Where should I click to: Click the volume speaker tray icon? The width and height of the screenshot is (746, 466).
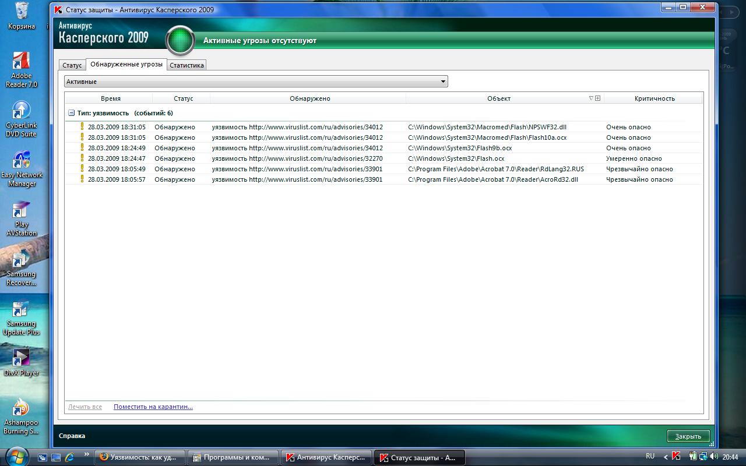point(713,456)
